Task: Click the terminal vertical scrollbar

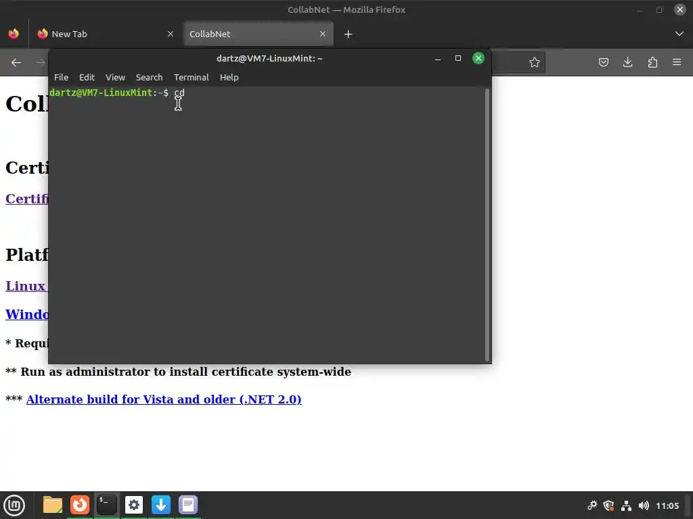Action: (x=487, y=224)
